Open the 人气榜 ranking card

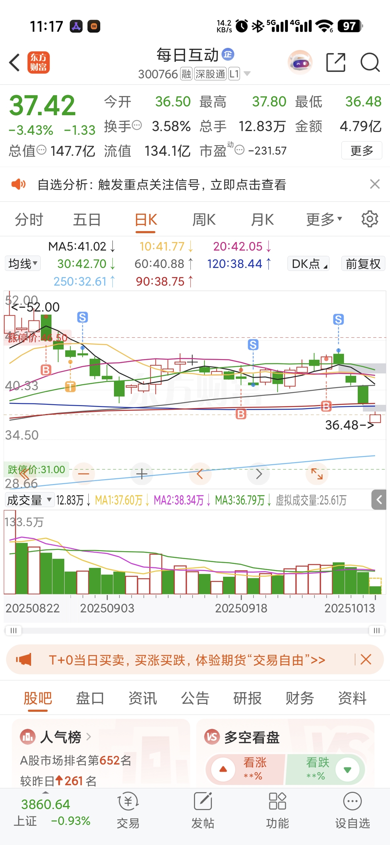tap(101, 754)
